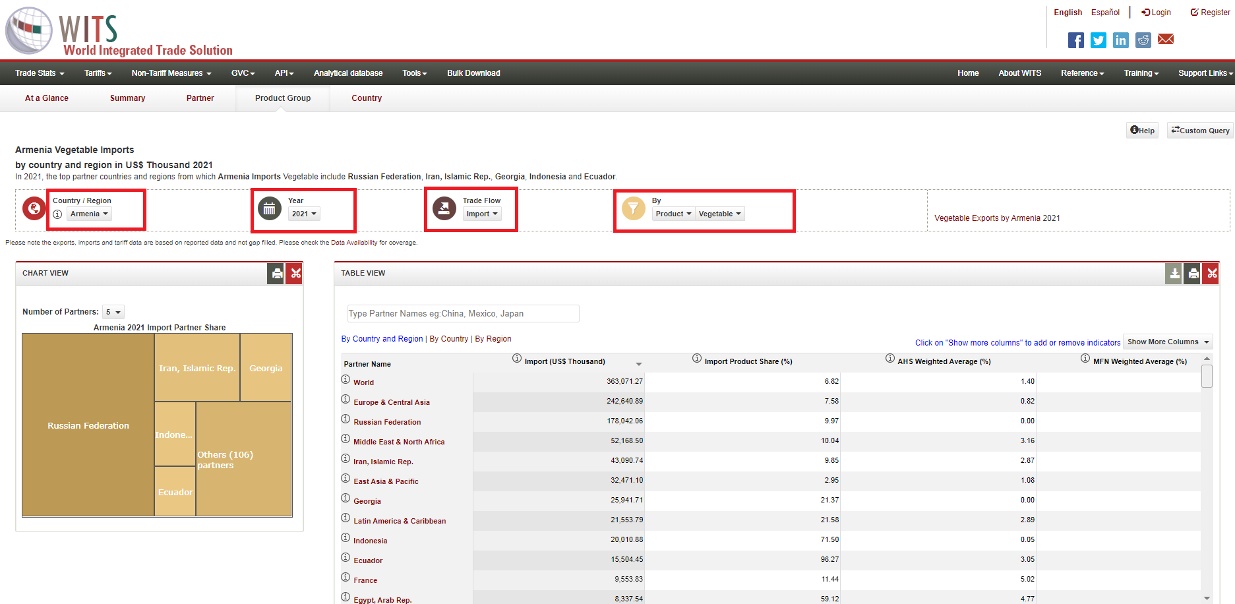This screenshot has height=604, width=1235.
Task: Change Number of Partners dropdown
Action: tap(113, 313)
